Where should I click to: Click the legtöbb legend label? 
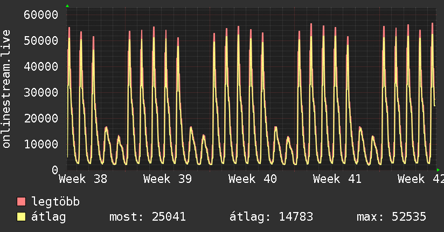click(55, 201)
